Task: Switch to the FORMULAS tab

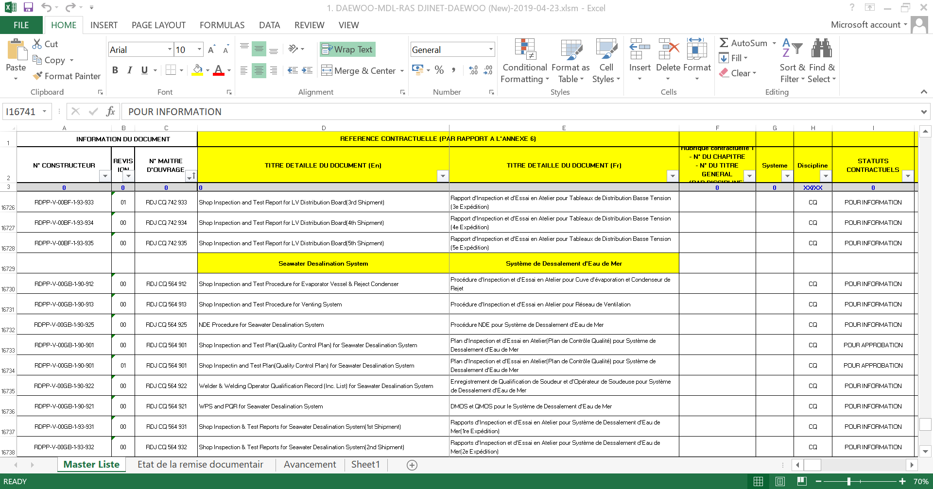Action: [222, 25]
